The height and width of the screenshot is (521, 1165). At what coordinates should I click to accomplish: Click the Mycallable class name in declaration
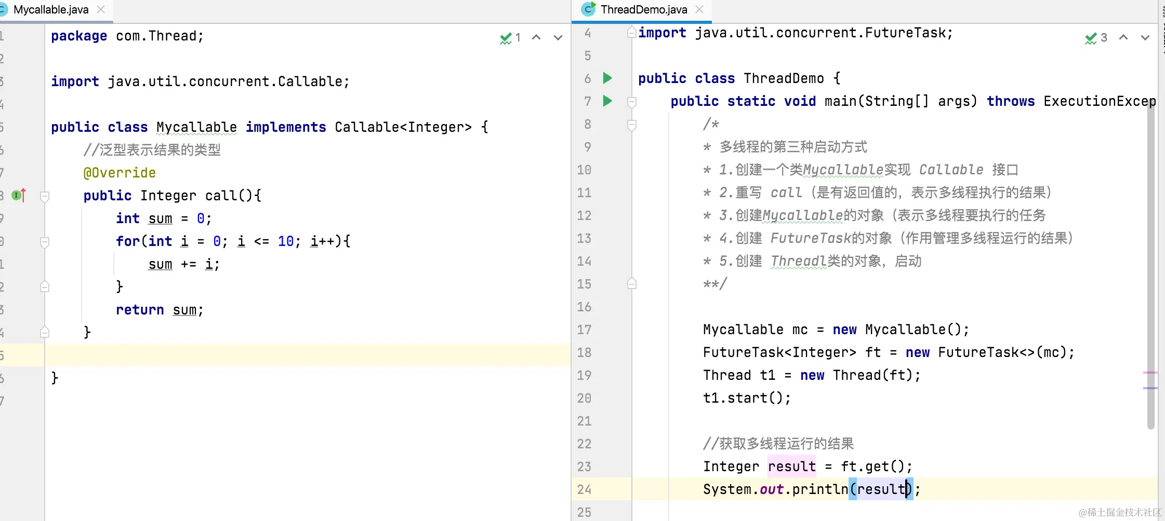pos(196,127)
